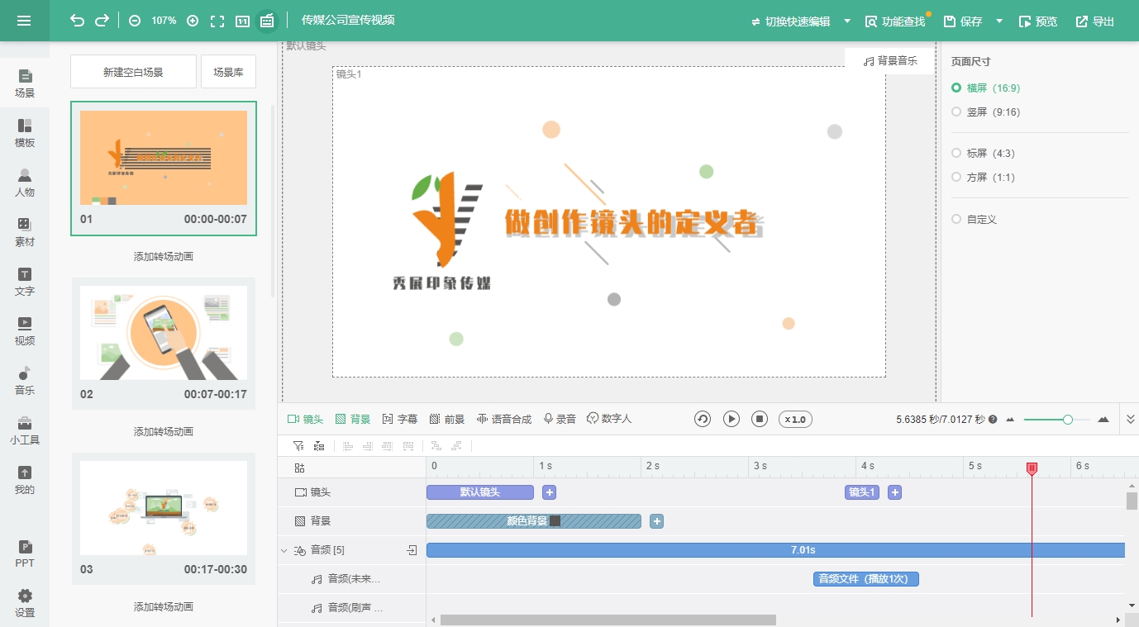Open the 背景音乐 background music button

890,61
